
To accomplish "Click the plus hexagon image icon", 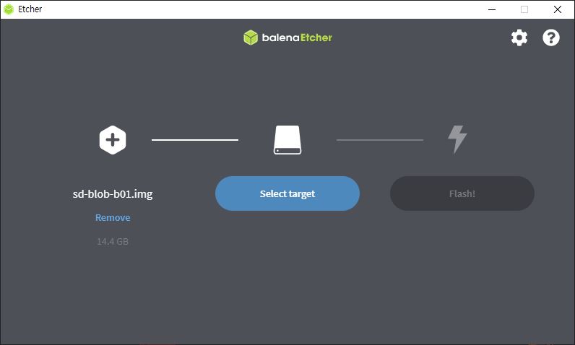I will click(113, 140).
